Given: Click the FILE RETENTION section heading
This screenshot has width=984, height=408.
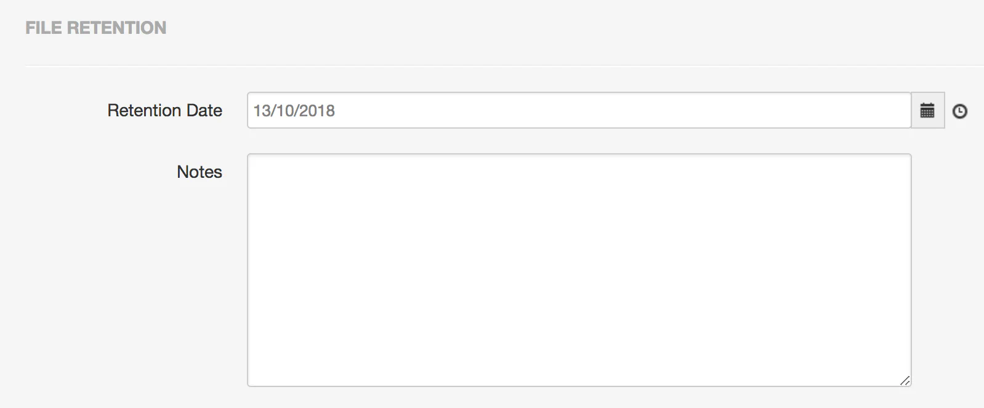Looking at the screenshot, I should tap(95, 27).
